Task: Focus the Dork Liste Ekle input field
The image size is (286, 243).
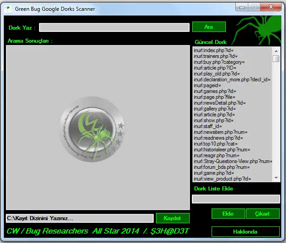Action: click(x=236, y=199)
